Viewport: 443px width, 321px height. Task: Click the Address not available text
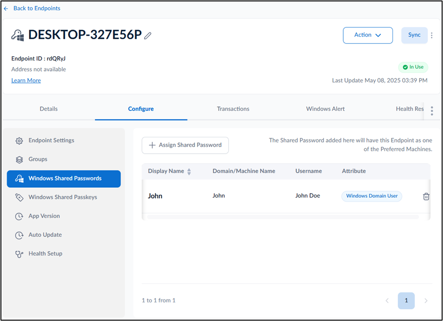pyautogui.click(x=38, y=69)
